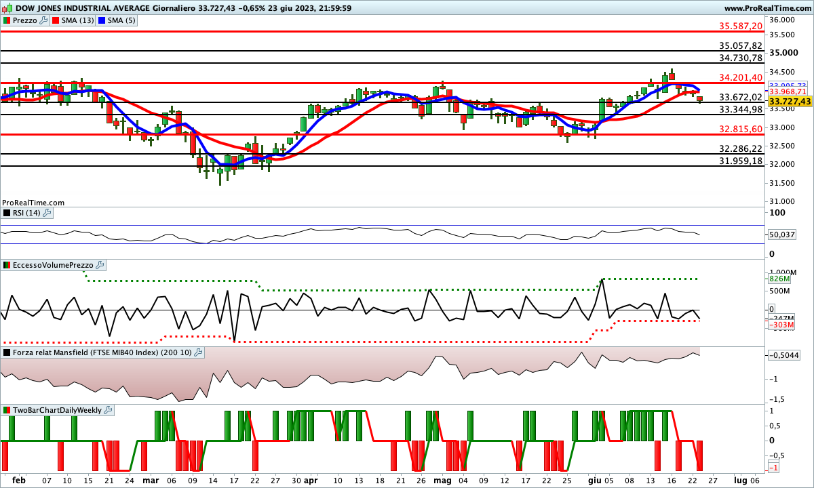The height and width of the screenshot is (488, 814).
Task: Click the RSI value label 50,037
Action: pos(783,235)
